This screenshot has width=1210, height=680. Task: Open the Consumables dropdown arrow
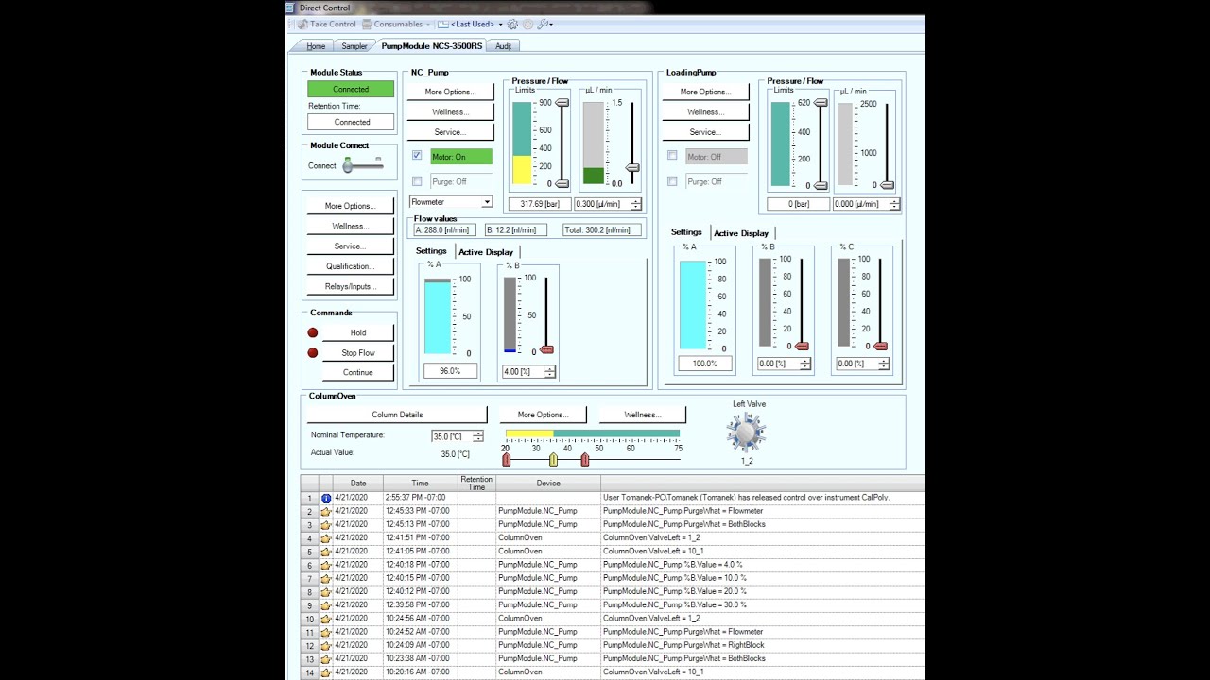[428, 25]
